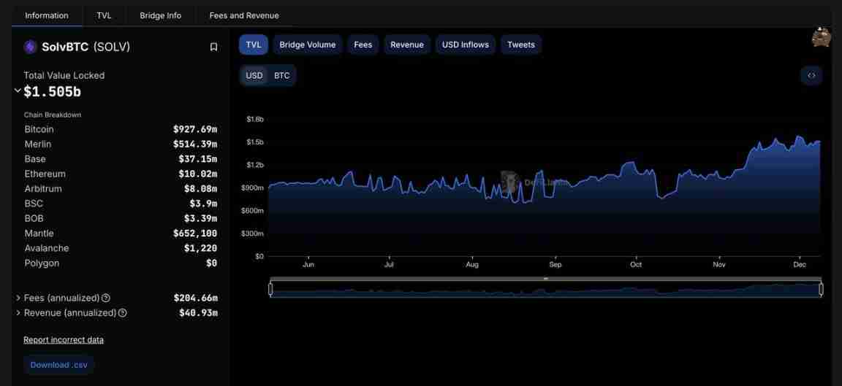Click the right handle of chart range slider
Image resolution: width=842 pixels, height=386 pixels.
click(821, 289)
